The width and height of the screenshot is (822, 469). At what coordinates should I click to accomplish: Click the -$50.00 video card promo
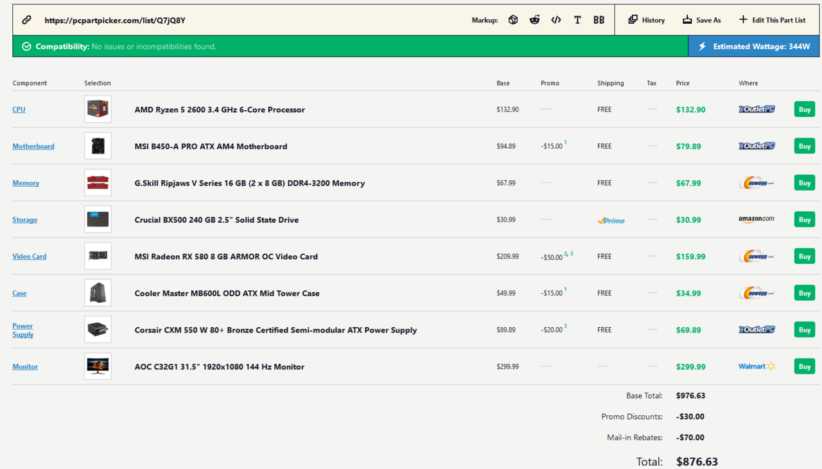(552, 257)
